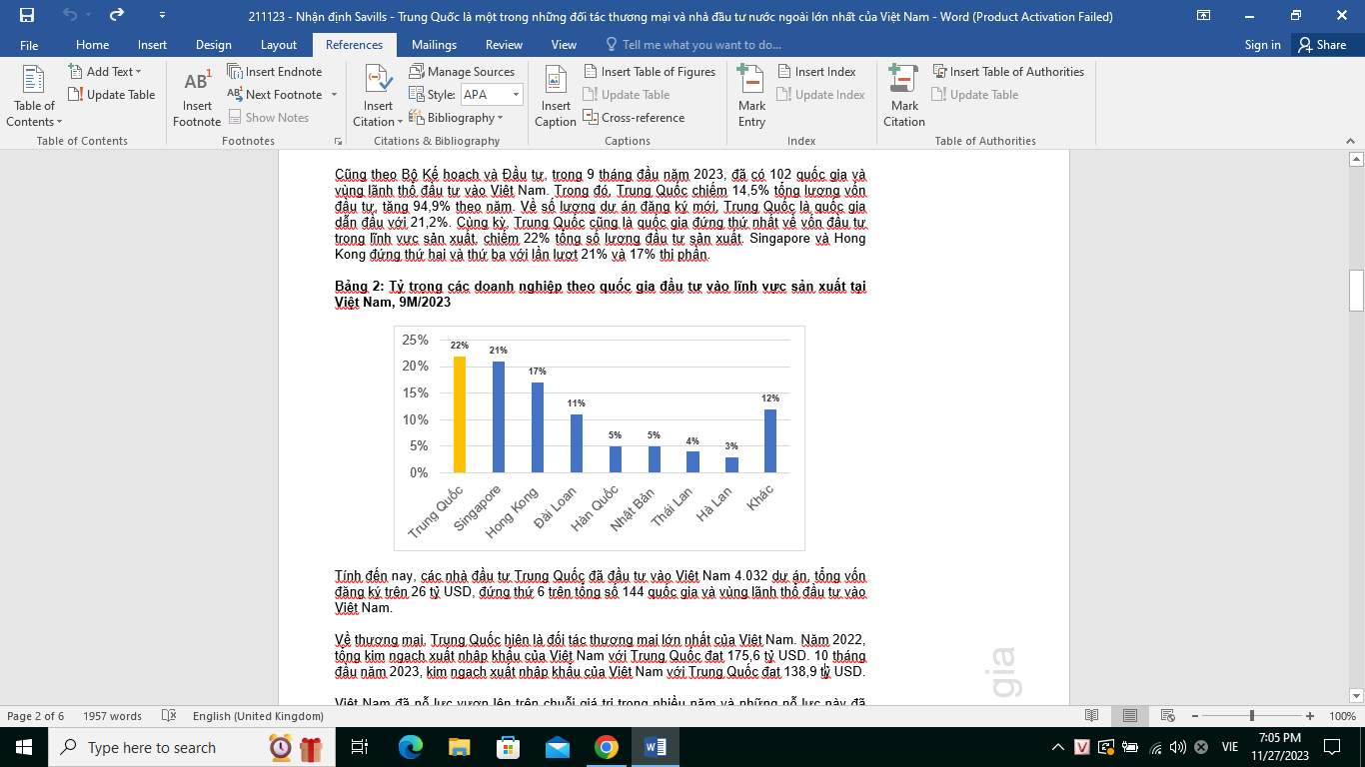The width and height of the screenshot is (1365, 767).
Task: Open the View tab
Action: [564, 45]
